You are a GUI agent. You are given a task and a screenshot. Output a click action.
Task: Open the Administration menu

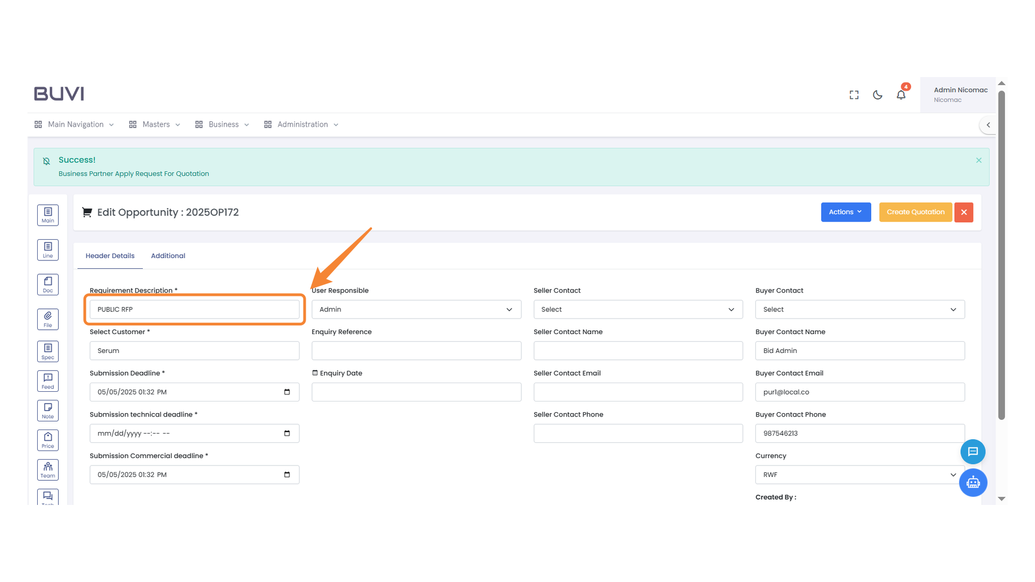[x=301, y=124]
